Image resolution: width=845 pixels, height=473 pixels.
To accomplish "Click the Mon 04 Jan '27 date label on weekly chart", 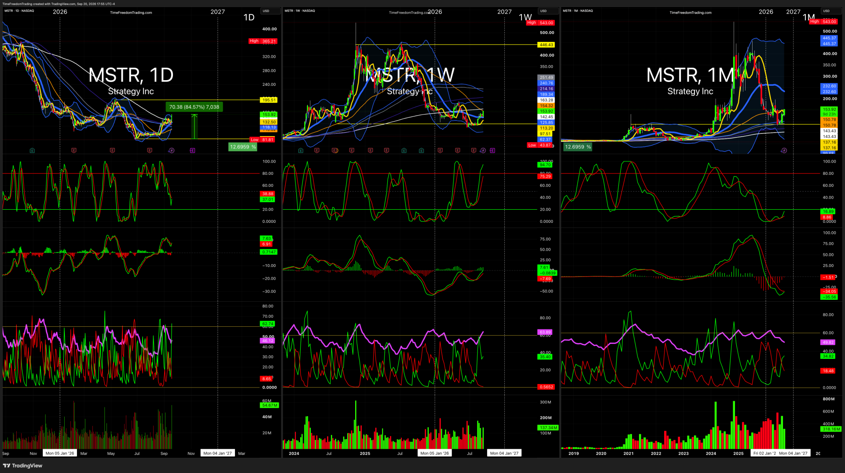I will click(x=504, y=453).
